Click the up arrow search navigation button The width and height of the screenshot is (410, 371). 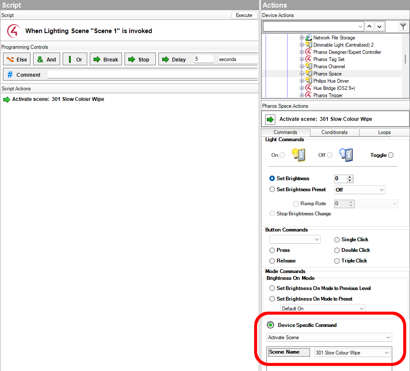click(x=369, y=26)
